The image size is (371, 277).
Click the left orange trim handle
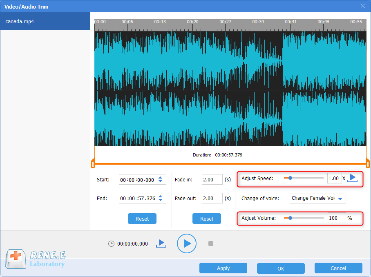click(93, 164)
